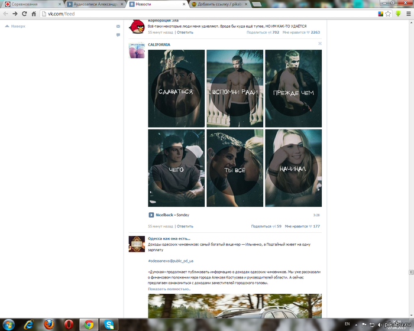This screenshot has height=331, width=414.
Task: Open the Одесса как она есть community link
Action: click(169, 238)
